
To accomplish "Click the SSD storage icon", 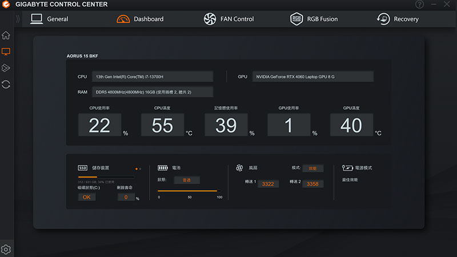I will tap(82, 168).
